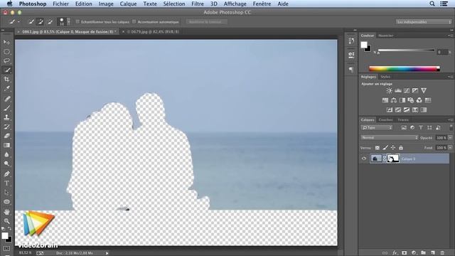455x256 pixels.
Task: Select the Clone Stamp tool
Action: (6, 117)
